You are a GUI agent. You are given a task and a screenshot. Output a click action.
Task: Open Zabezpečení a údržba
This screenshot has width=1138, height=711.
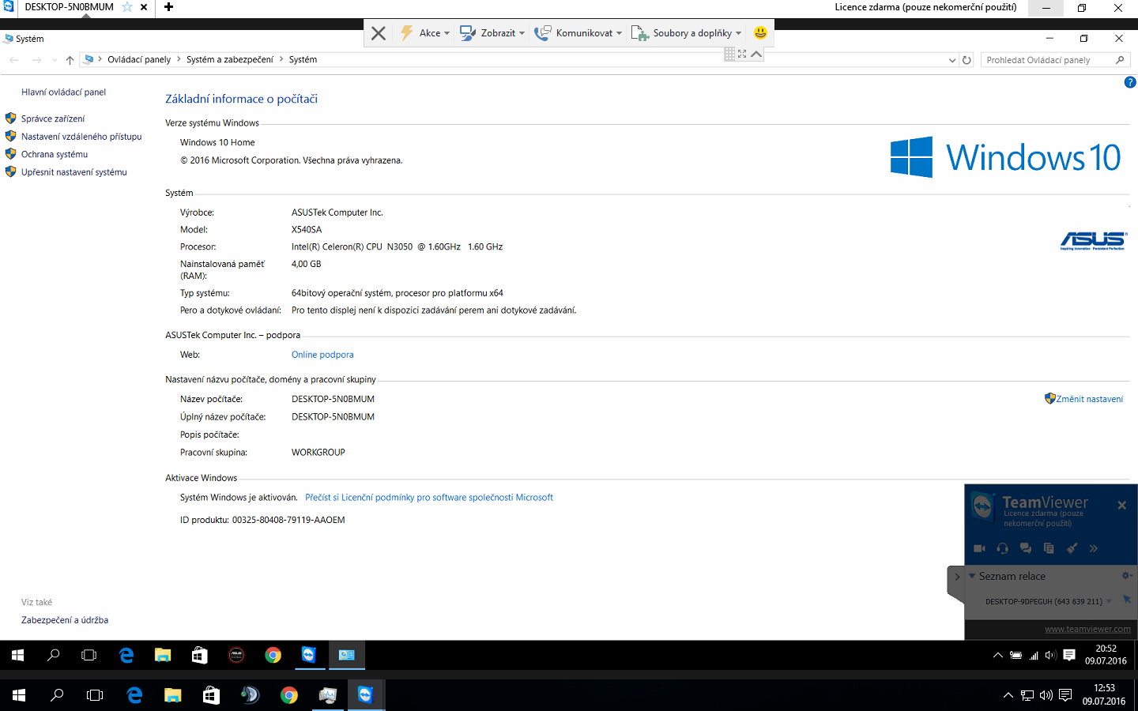[65, 620]
